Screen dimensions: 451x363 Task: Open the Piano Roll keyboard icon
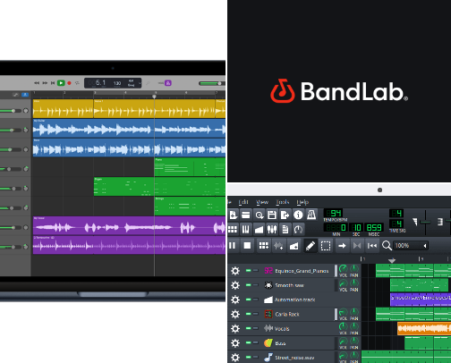point(246,229)
